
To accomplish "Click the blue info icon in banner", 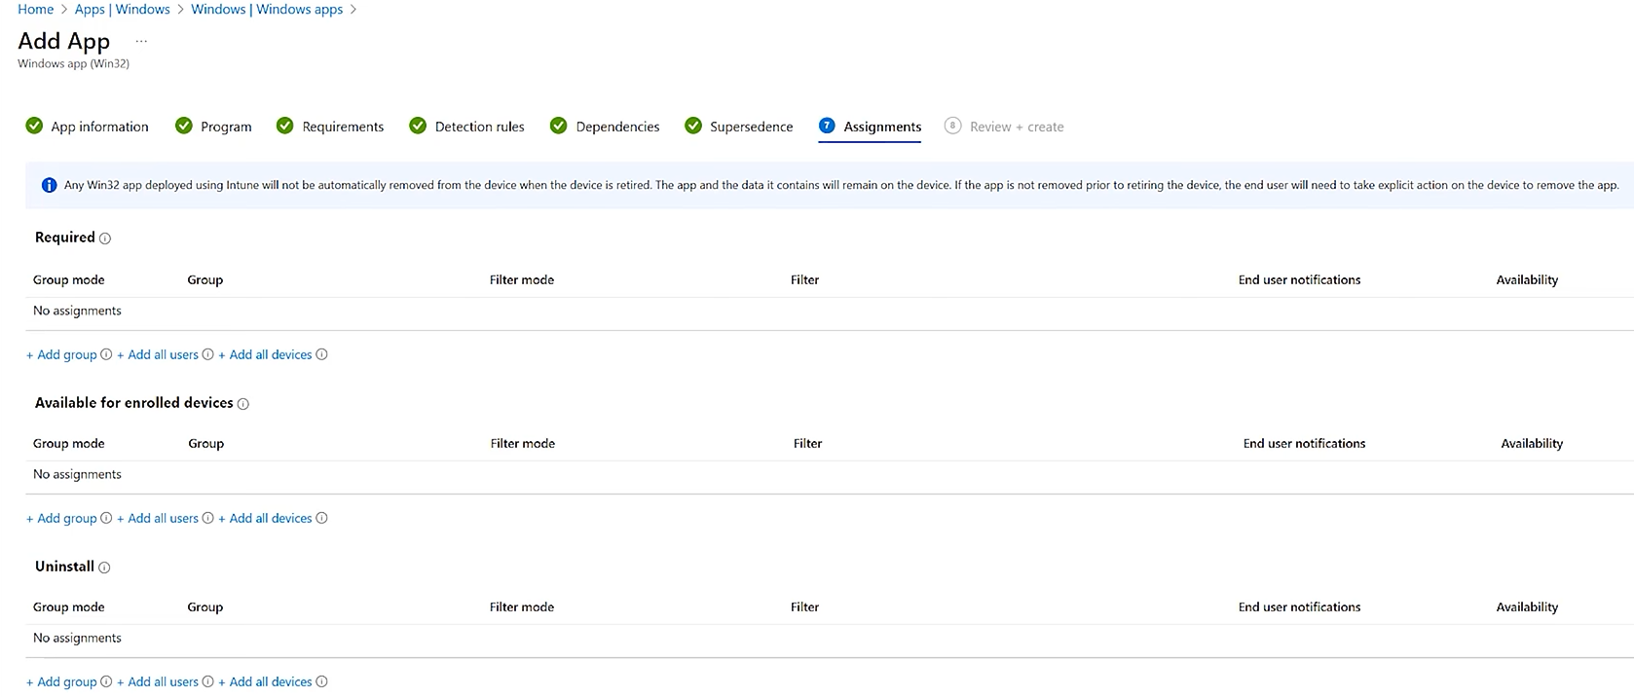I will 49,185.
